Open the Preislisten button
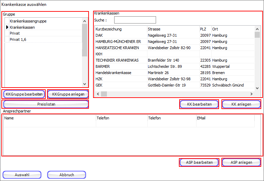 45,104
